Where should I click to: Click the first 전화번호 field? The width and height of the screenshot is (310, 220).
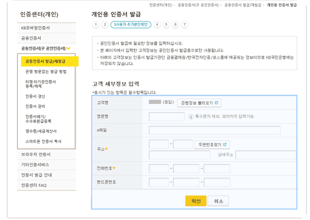click(159, 169)
